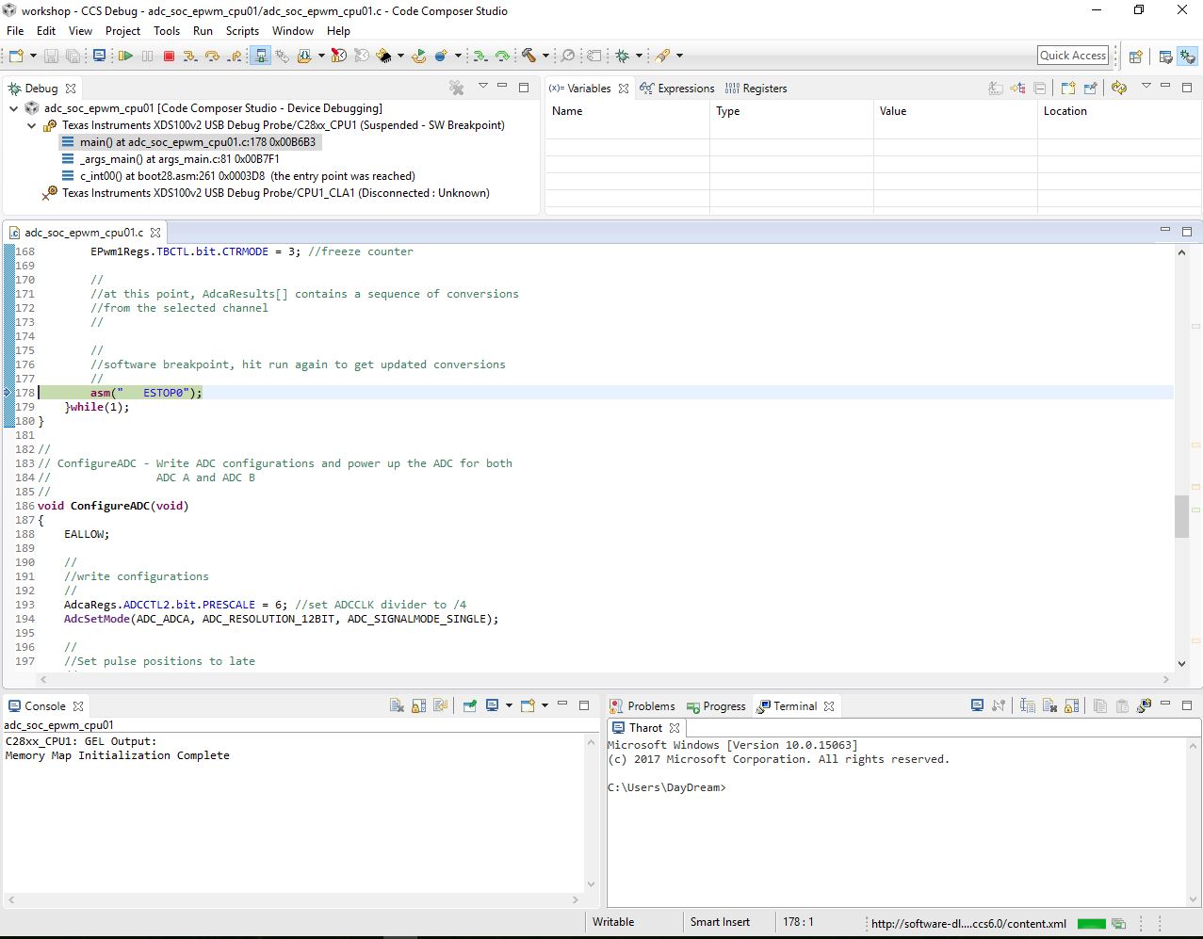
Task: Collapse the adc_soc_epwm_cpu01 debug tree node
Action: coord(14,108)
